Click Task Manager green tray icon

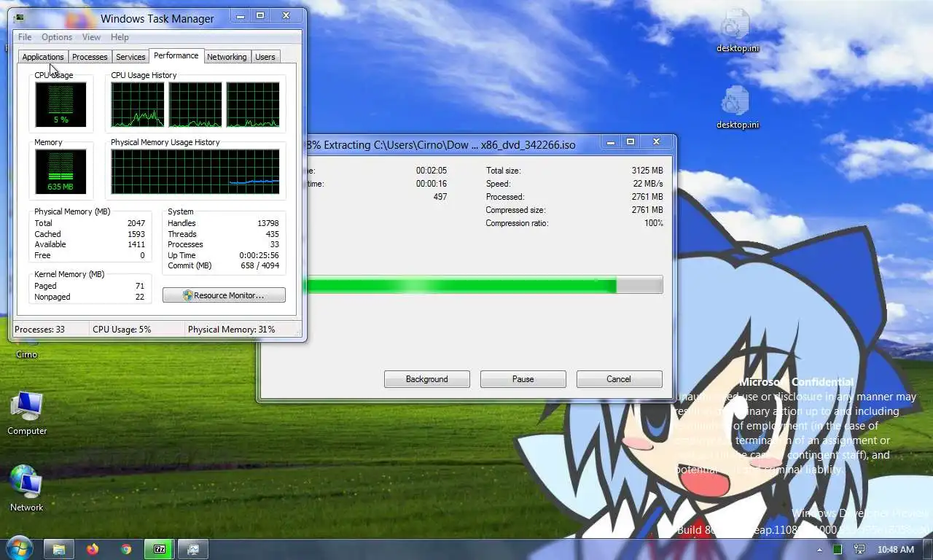click(838, 550)
